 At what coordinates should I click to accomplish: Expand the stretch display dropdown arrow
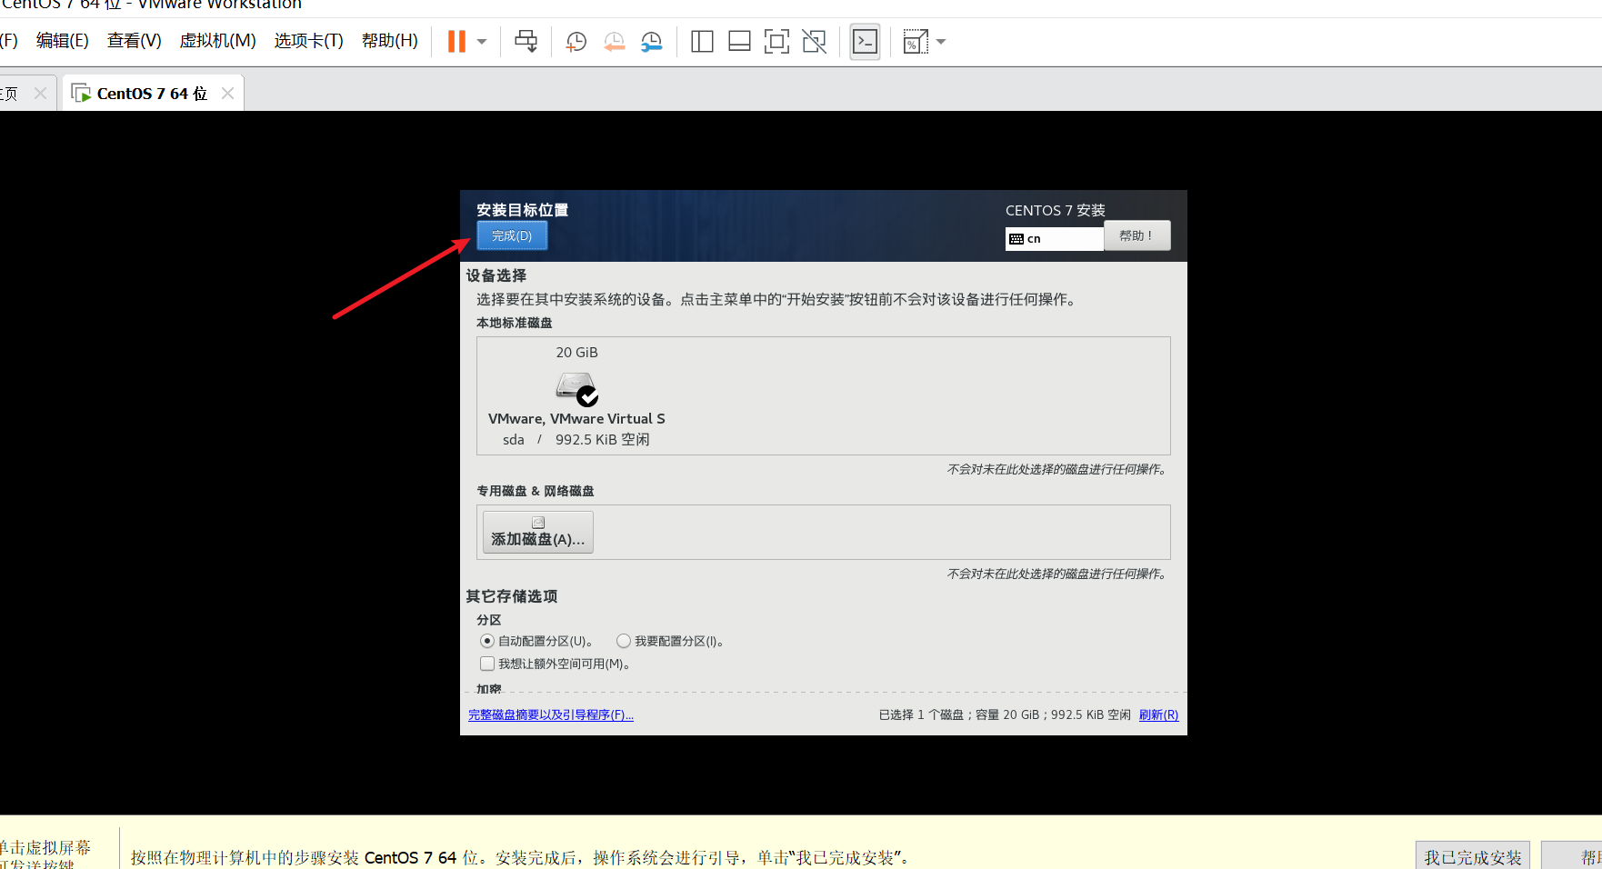[941, 42]
